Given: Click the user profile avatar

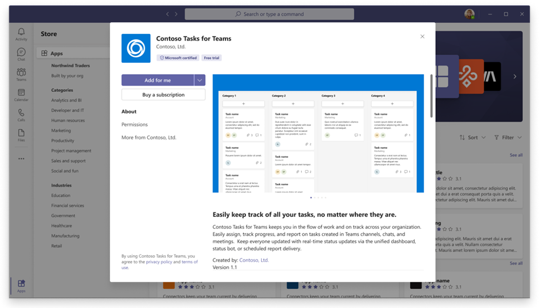Looking at the screenshot, I should tap(470, 14).
